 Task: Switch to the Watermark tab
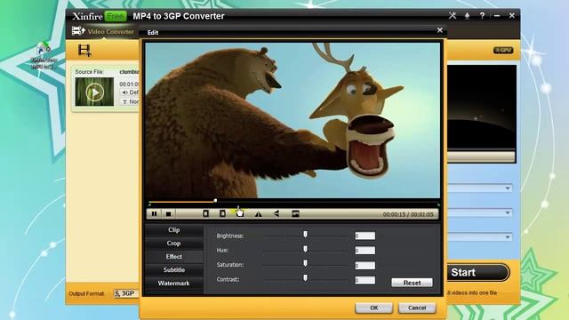coord(174,284)
